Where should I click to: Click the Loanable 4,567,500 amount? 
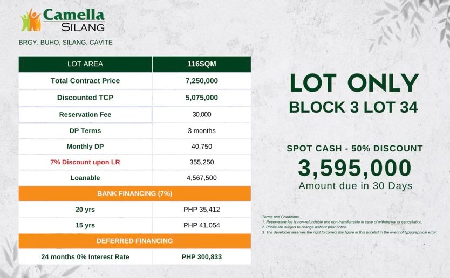202,178
